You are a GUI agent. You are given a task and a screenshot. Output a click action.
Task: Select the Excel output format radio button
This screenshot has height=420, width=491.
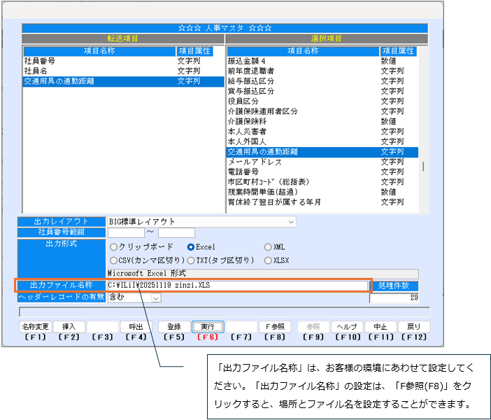click(190, 247)
